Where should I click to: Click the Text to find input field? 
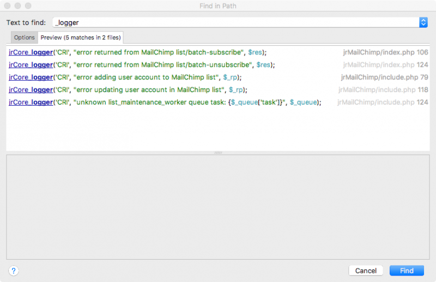pyautogui.click(x=235, y=22)
